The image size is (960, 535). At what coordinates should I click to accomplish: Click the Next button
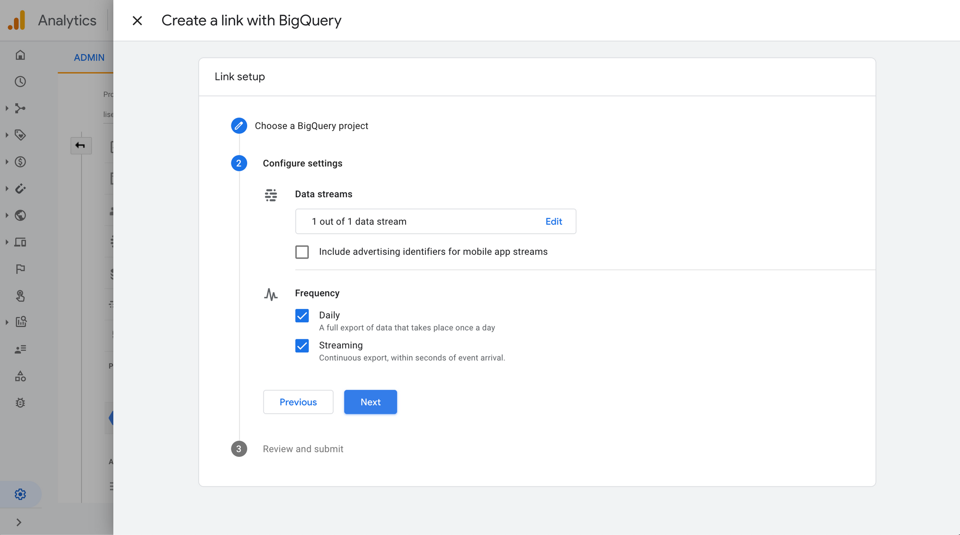370,402
